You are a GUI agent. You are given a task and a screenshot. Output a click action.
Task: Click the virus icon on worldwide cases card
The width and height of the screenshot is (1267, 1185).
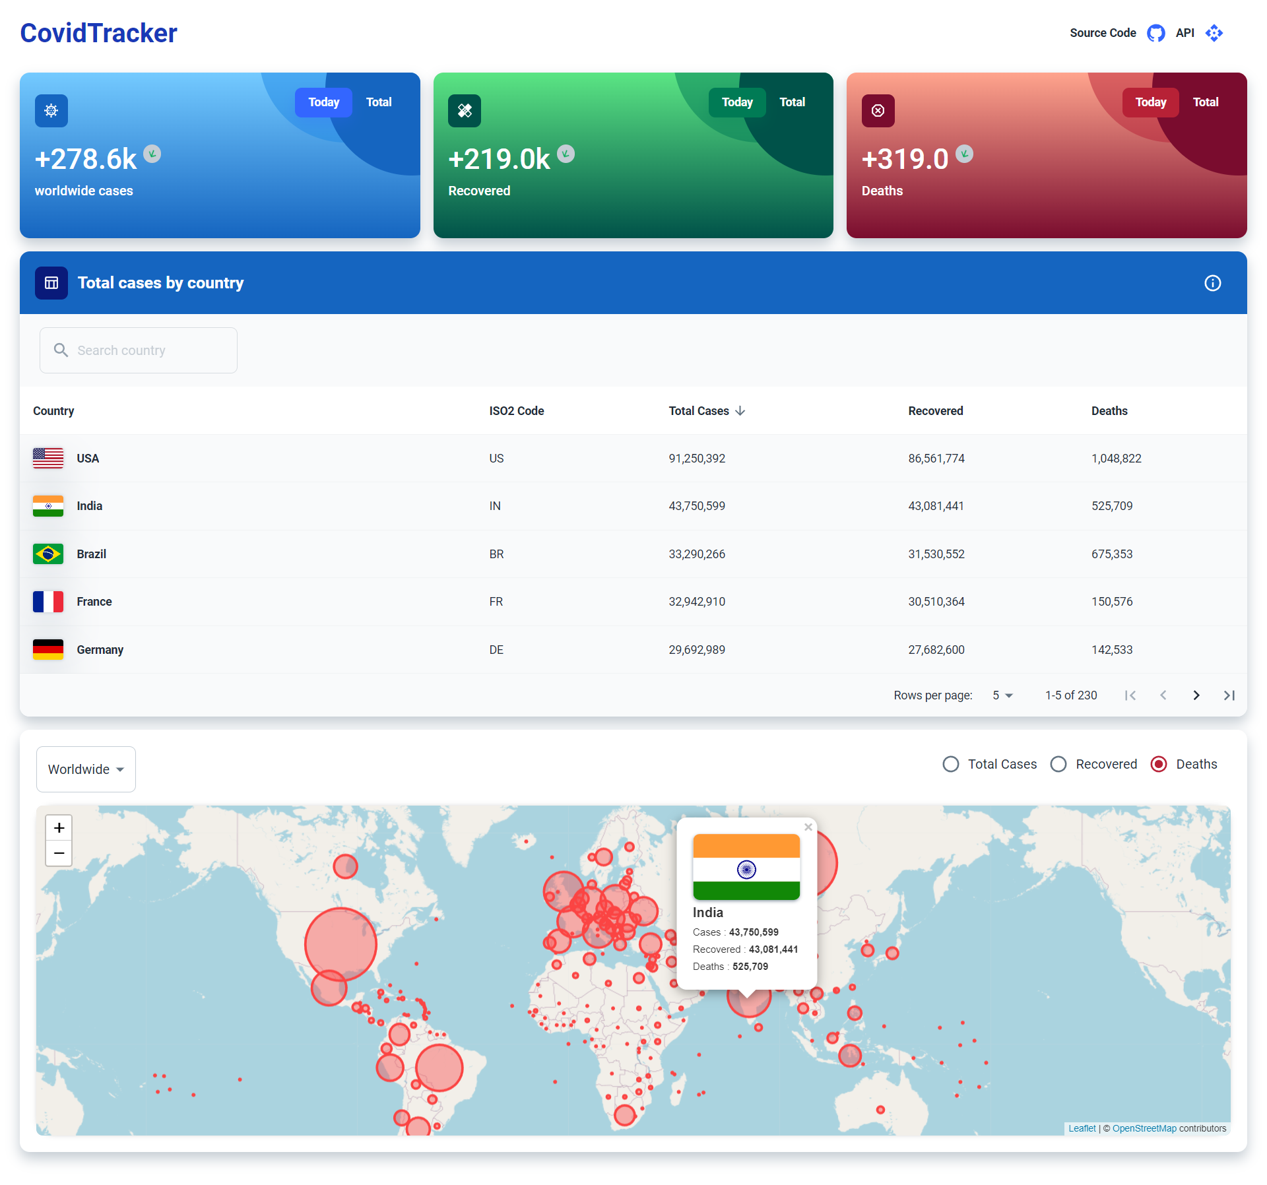[51, 111]
